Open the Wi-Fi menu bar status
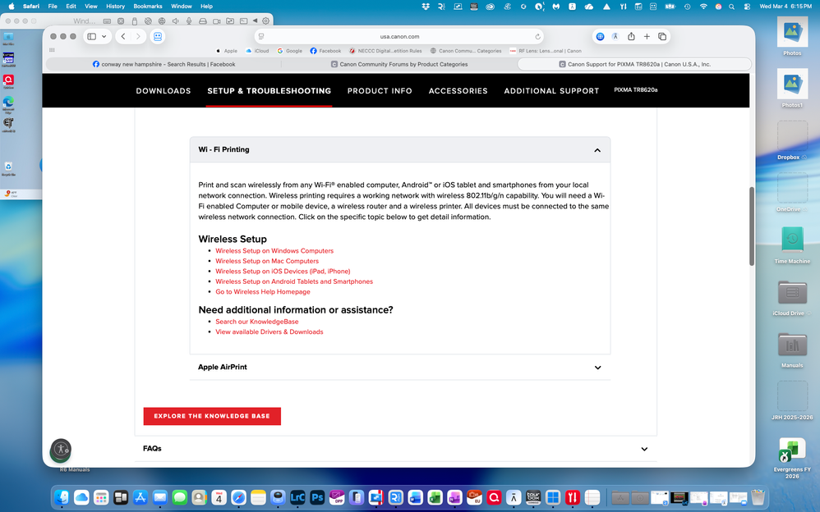The image size is (820, 512). 703,7
